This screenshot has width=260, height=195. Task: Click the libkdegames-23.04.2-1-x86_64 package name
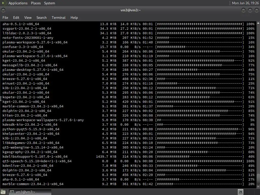(31, 143)
